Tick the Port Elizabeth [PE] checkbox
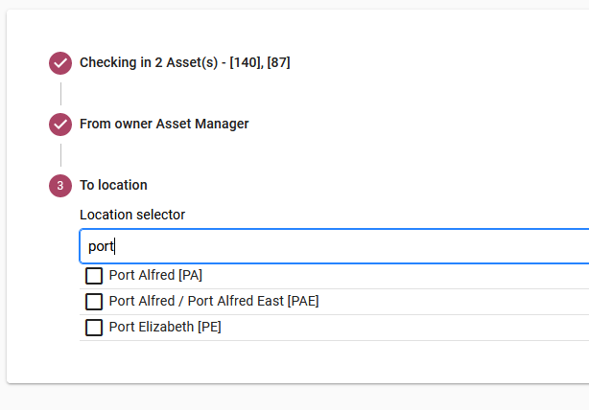 (94, 328)
